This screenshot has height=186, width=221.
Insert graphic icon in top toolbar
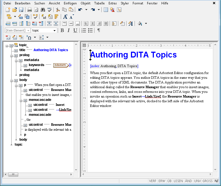[x=112, y=10]
